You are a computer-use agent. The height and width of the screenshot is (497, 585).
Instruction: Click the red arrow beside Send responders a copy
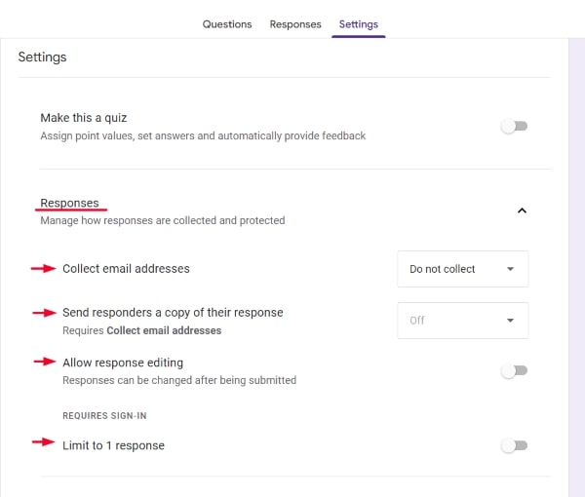[44, 313]
